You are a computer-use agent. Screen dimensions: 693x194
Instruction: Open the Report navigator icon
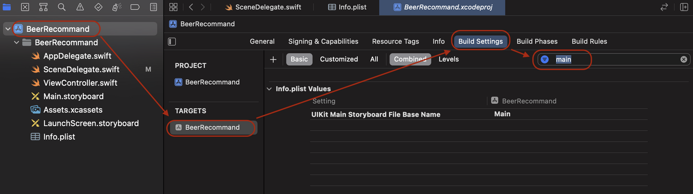click(153, 7)
